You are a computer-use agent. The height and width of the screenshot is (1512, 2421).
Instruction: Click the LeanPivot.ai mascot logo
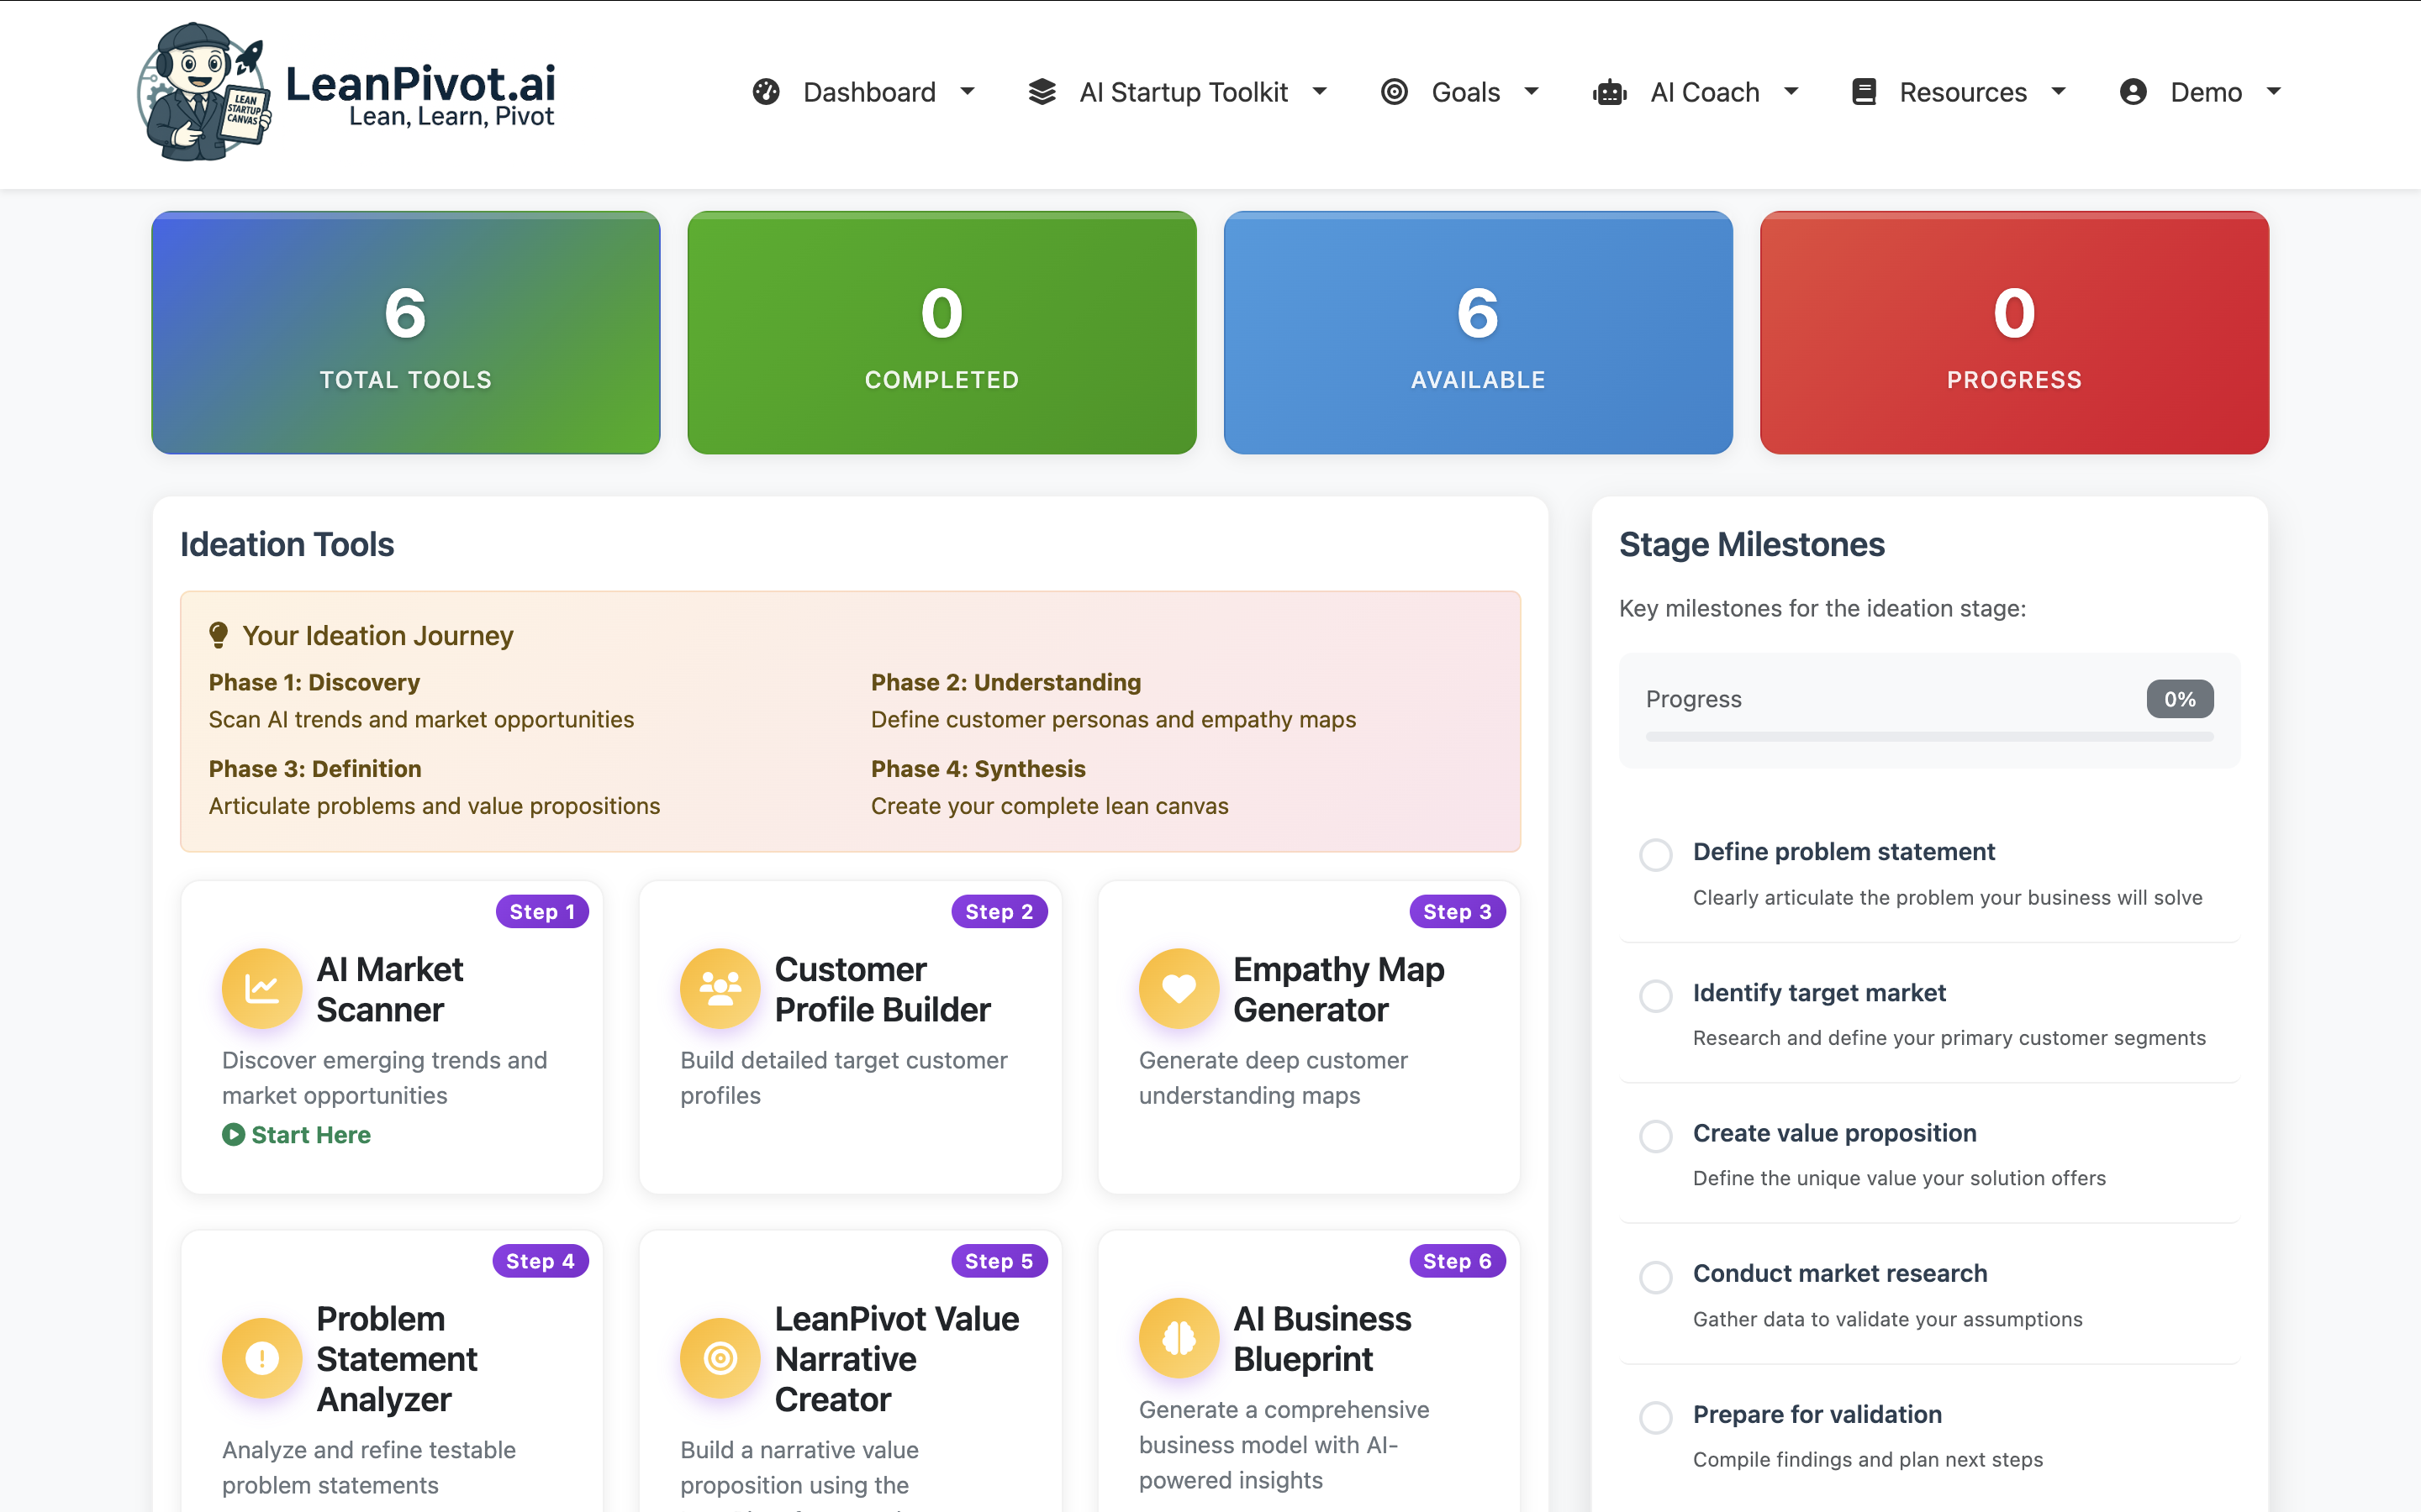(x=205, y=92)
